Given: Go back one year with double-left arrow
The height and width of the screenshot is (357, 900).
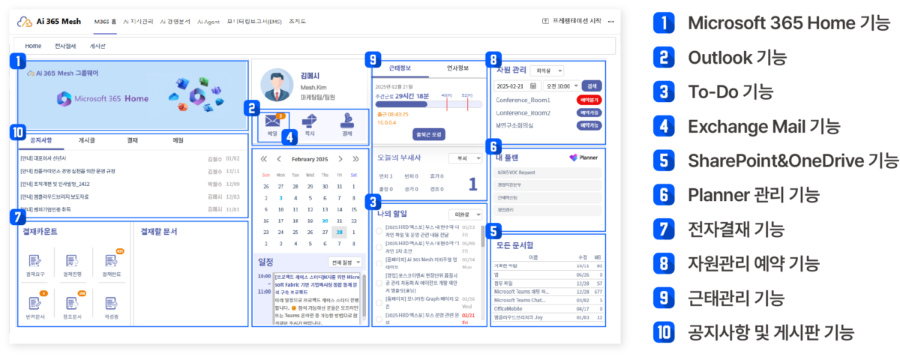Looking at the screenshot, I should (x=264, y=159).
